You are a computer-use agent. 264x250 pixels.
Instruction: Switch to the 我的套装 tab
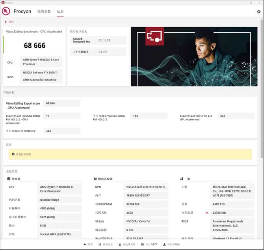[x=44, y=12]
